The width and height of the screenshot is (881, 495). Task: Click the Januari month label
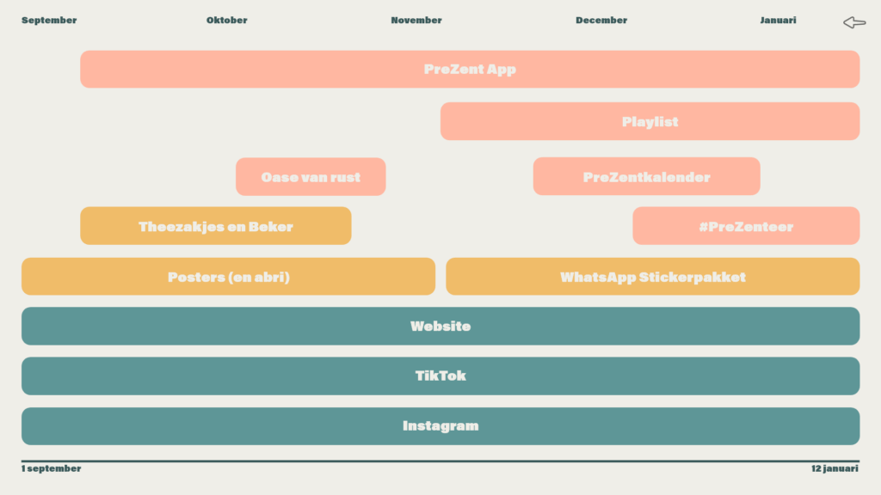coord(778,21)
